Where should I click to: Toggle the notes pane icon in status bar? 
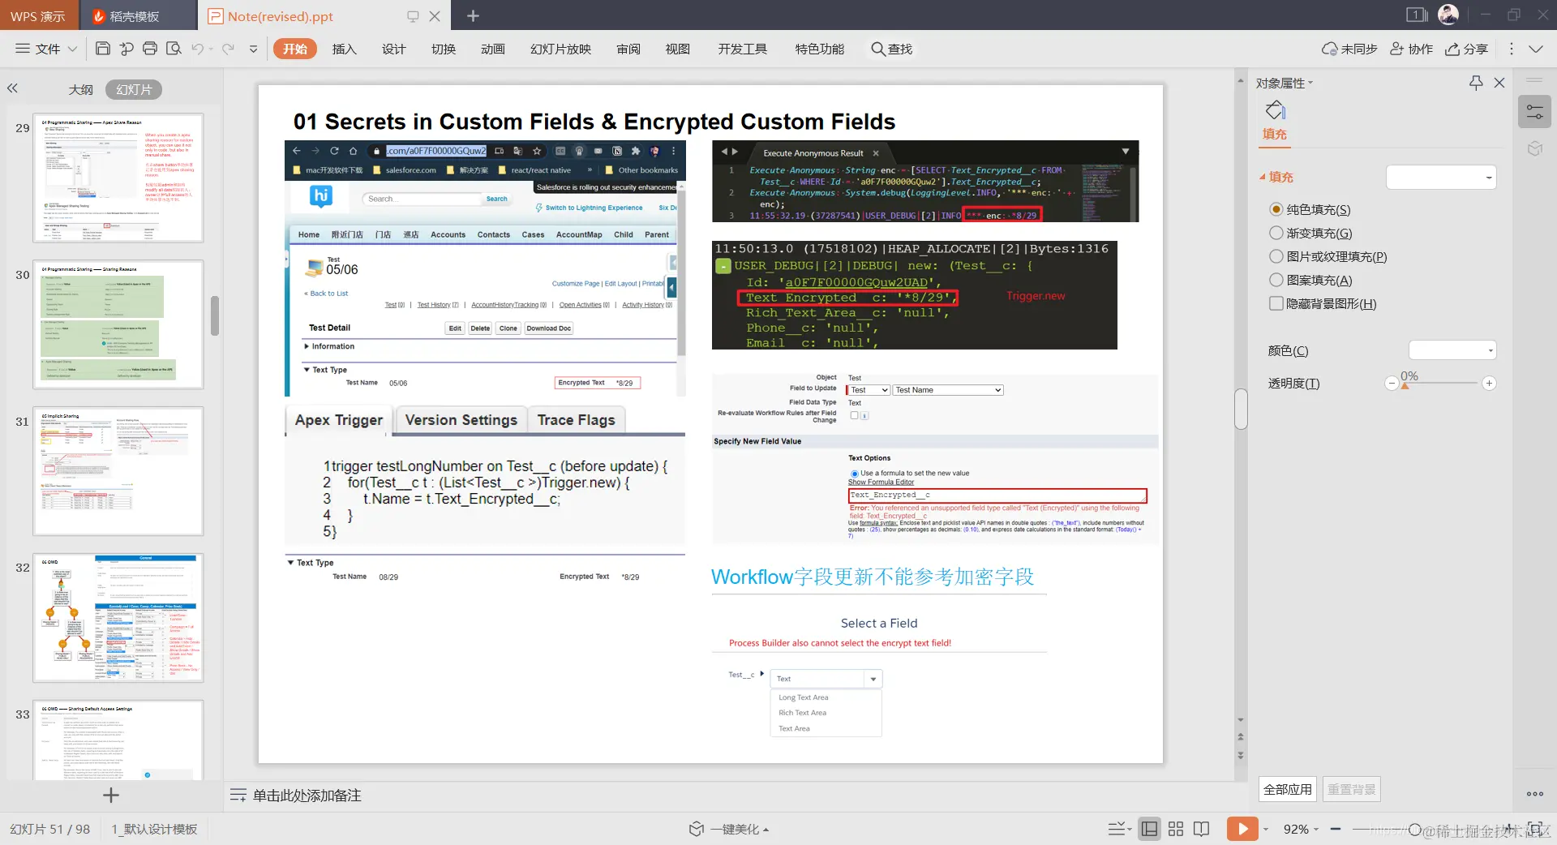pos(1118,829)
